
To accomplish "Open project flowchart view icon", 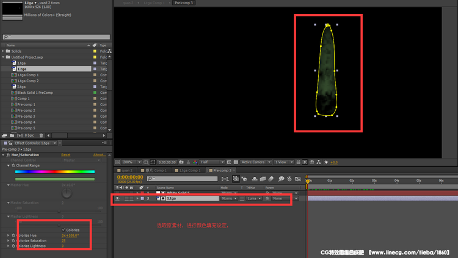I will point(109,51).
